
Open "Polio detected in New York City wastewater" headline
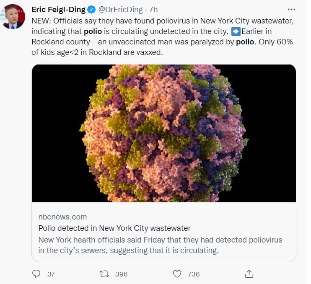pyautogui.click(x=114, y=228)
